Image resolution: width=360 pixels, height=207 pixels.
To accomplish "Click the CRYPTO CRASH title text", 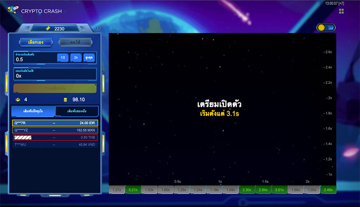I will coord(41,11).
